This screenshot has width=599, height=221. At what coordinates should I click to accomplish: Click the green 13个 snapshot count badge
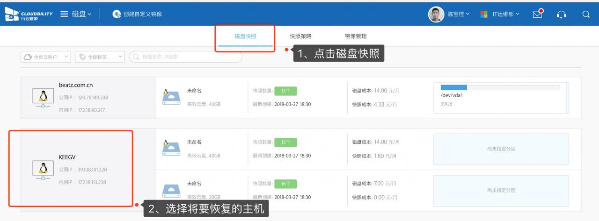285,91
